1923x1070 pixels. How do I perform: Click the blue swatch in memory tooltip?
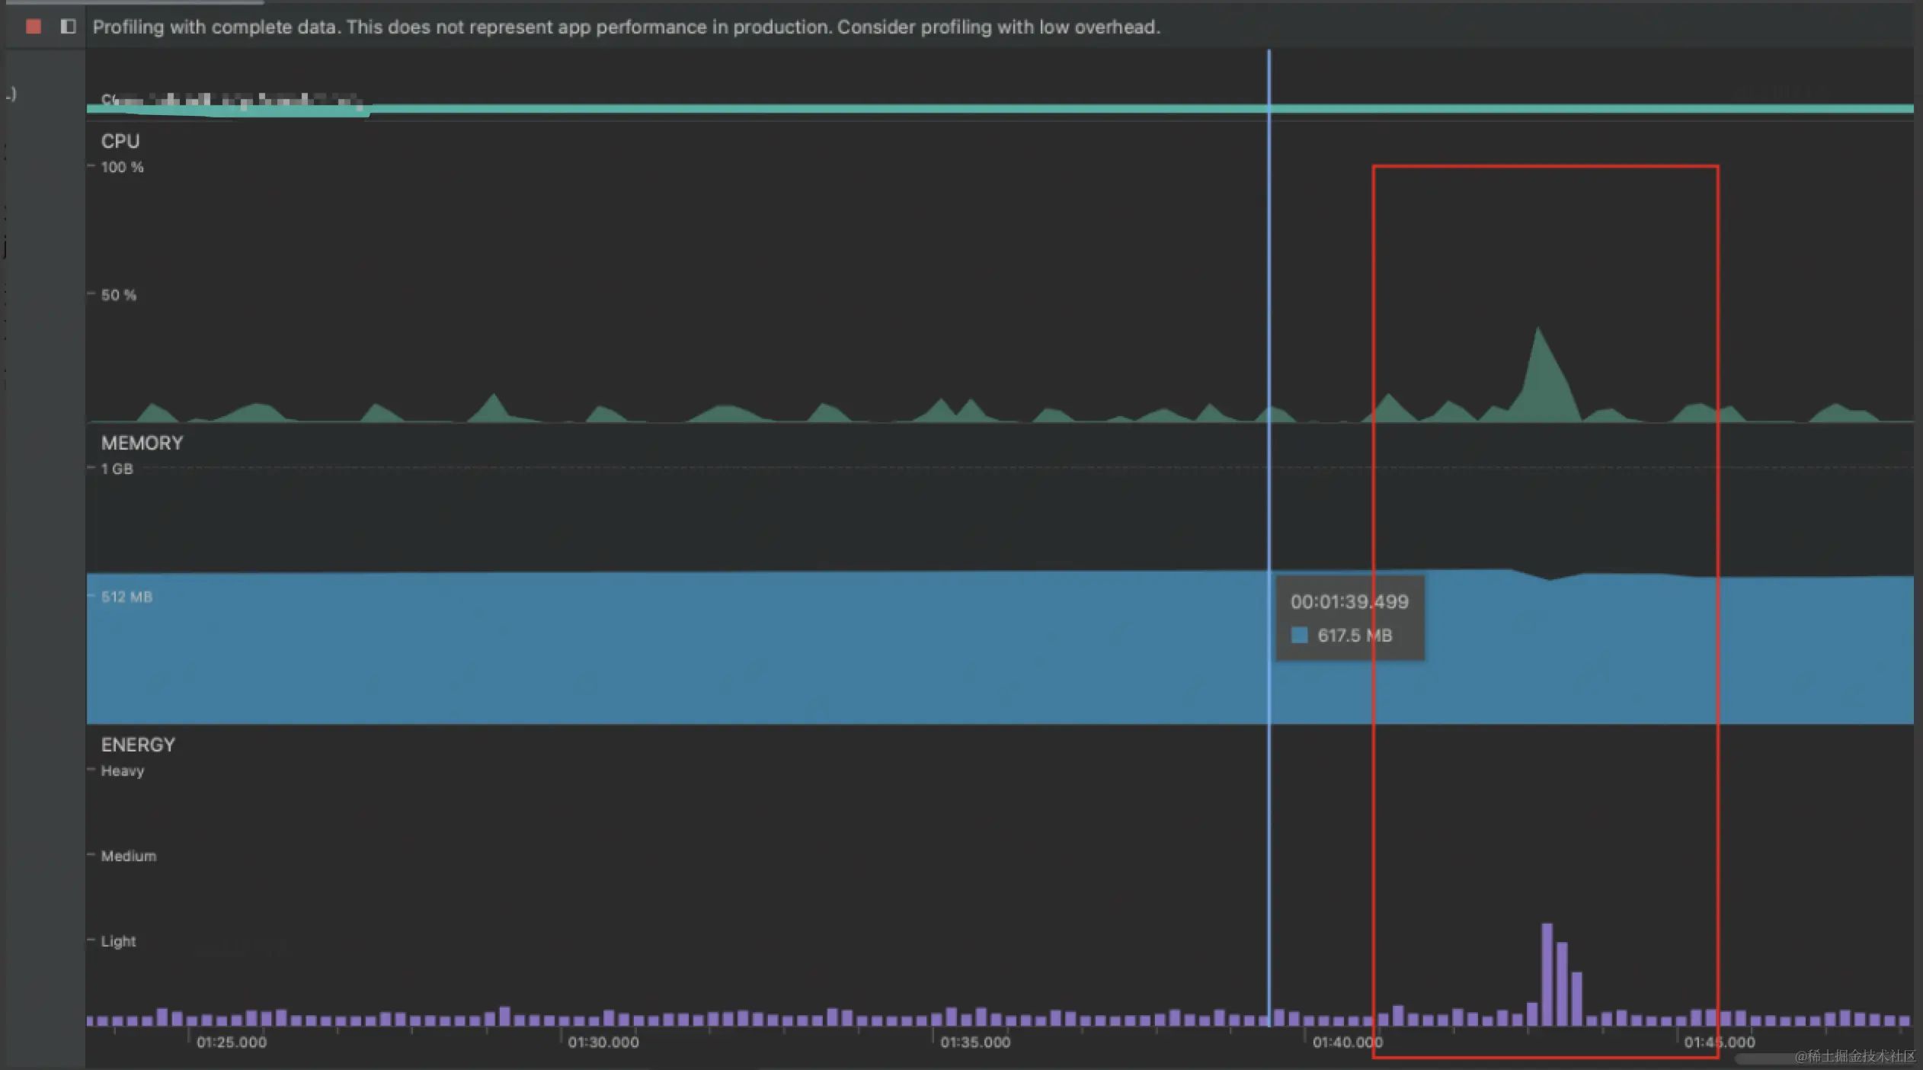point(1300,636)
